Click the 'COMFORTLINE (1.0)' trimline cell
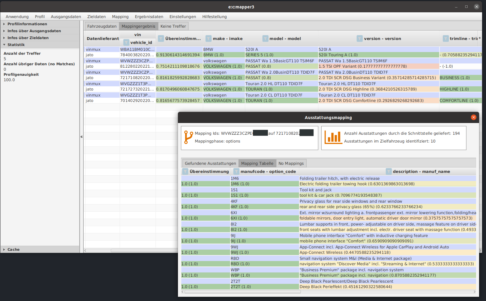 pyautogui.click(x=460, y=100)
